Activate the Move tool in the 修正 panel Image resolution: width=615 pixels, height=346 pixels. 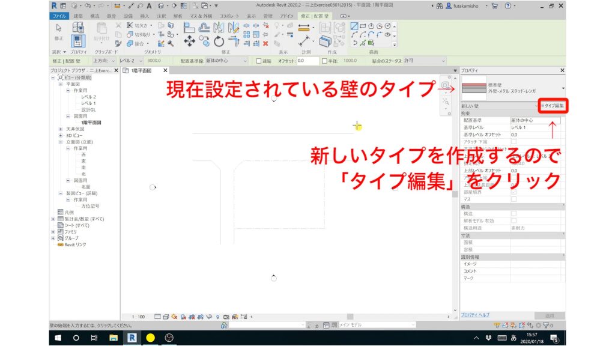(189, 41)
